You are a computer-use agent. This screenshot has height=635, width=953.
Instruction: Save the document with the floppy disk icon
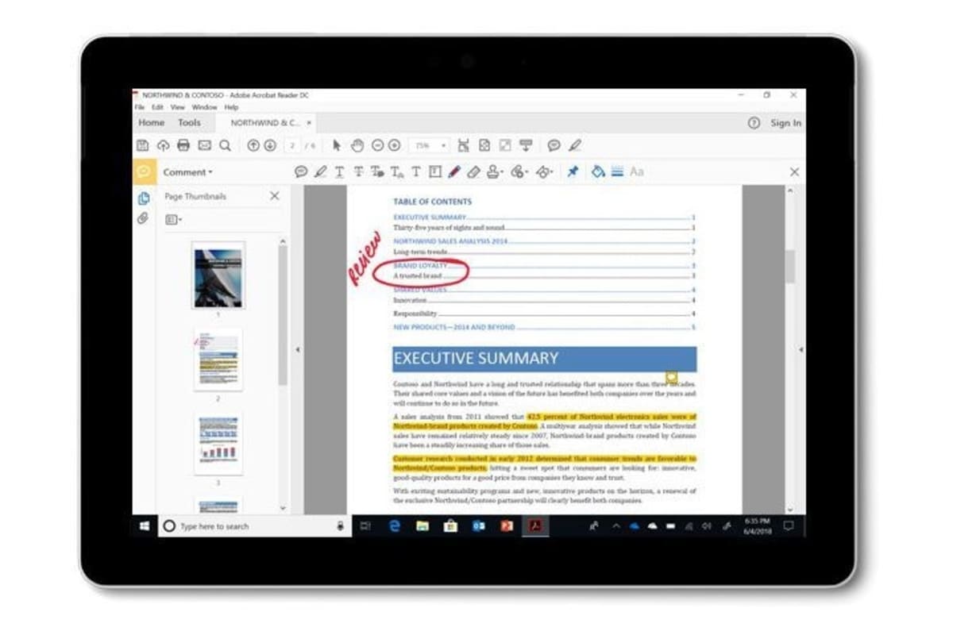coord(143,145)
